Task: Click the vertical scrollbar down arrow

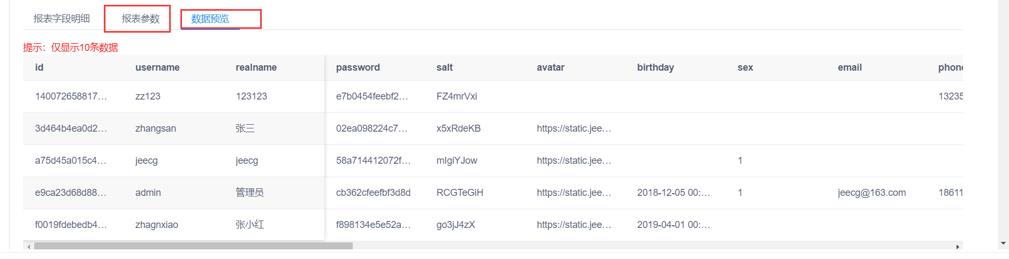Action: click(1003, 243)
